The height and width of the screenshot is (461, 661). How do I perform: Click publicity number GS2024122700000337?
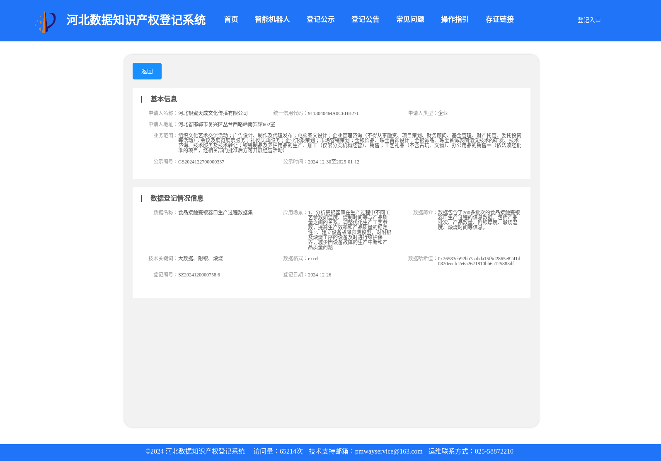click(x=201, y=162)
